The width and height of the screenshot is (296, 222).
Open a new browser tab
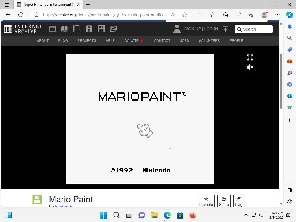point(88,5)
